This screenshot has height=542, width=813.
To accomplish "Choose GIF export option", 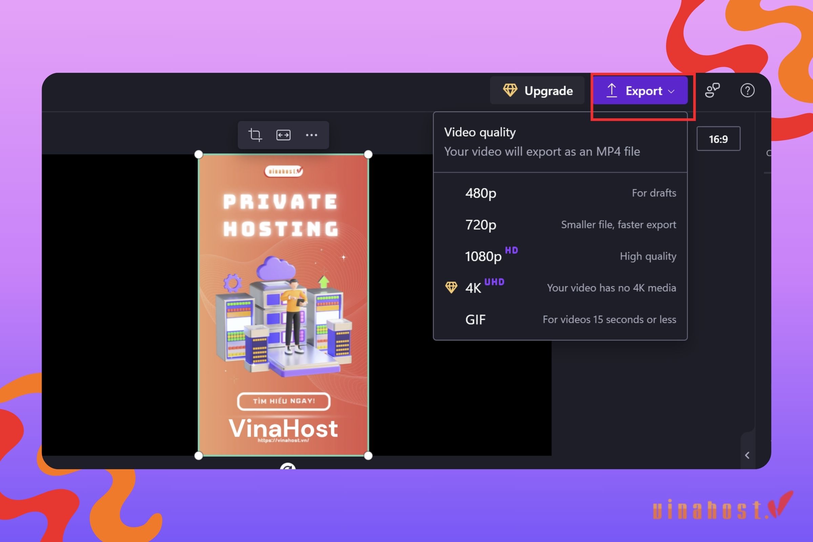I will pyautogui.click(x=560, y=319).
